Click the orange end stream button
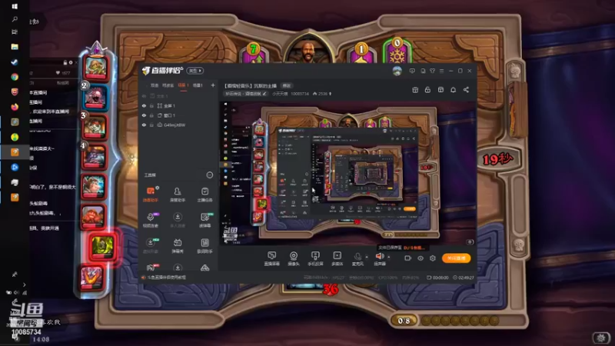This screenshot has height=346, width=615. coord(456,258)
